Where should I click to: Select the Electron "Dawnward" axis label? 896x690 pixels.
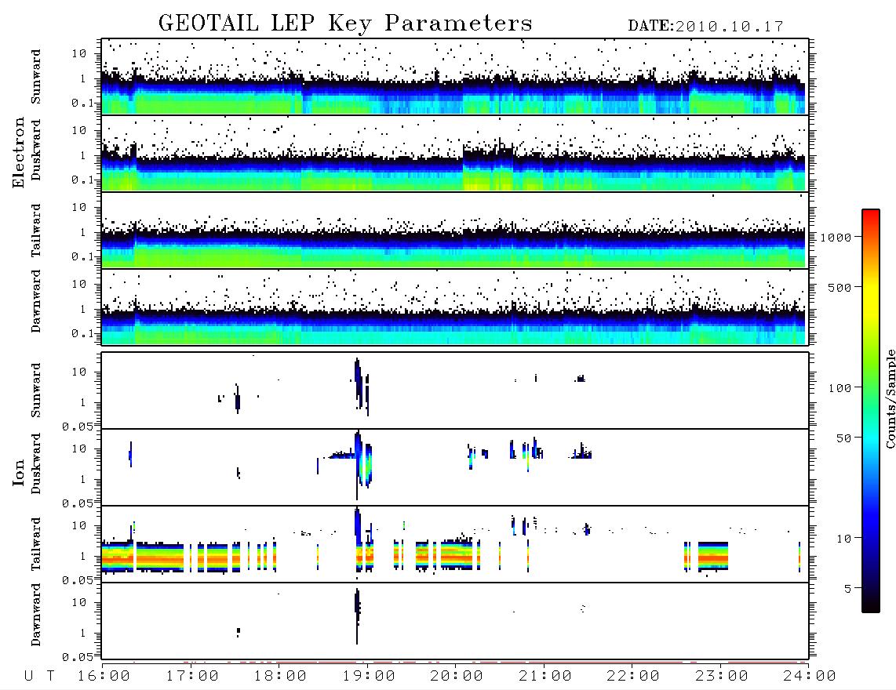36,301
